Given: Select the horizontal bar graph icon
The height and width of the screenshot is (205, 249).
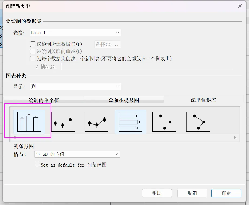Looking at the screenshot, I should coord(130,122).
